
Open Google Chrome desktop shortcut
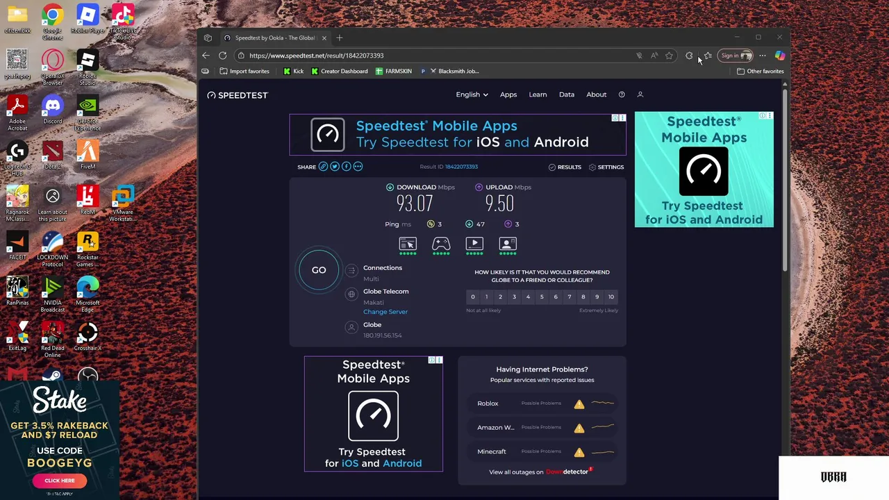pyautogui.click(x=52, y=20)
